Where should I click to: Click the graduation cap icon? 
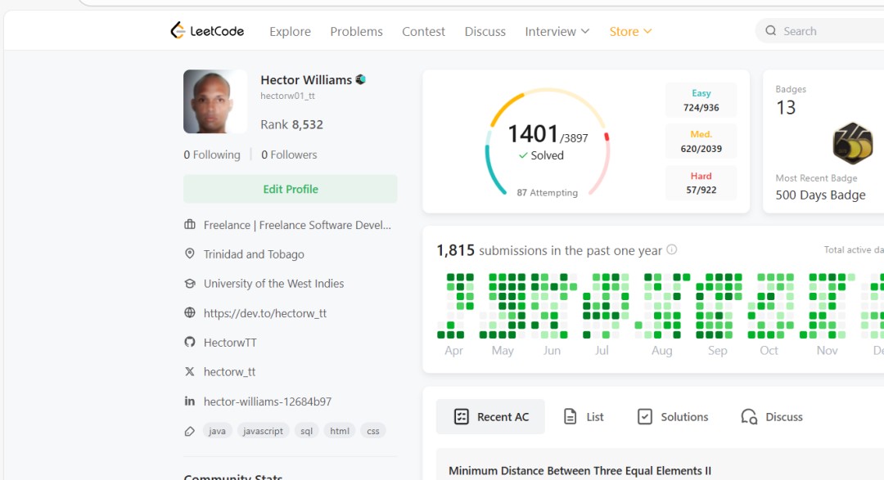190,284
